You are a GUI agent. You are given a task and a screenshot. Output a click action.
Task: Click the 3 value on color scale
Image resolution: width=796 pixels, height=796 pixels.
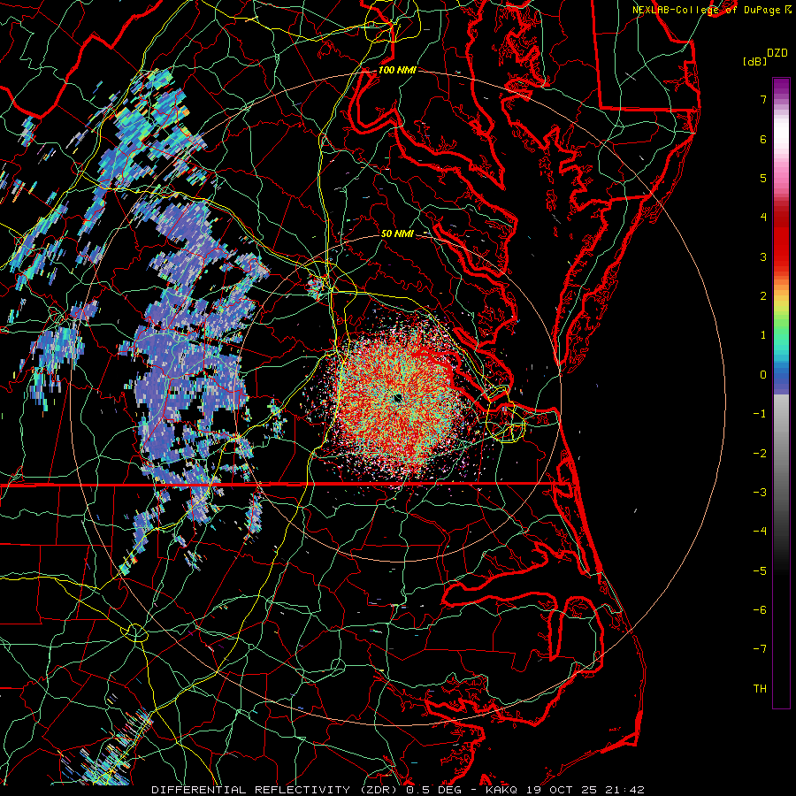click(763, 256)
